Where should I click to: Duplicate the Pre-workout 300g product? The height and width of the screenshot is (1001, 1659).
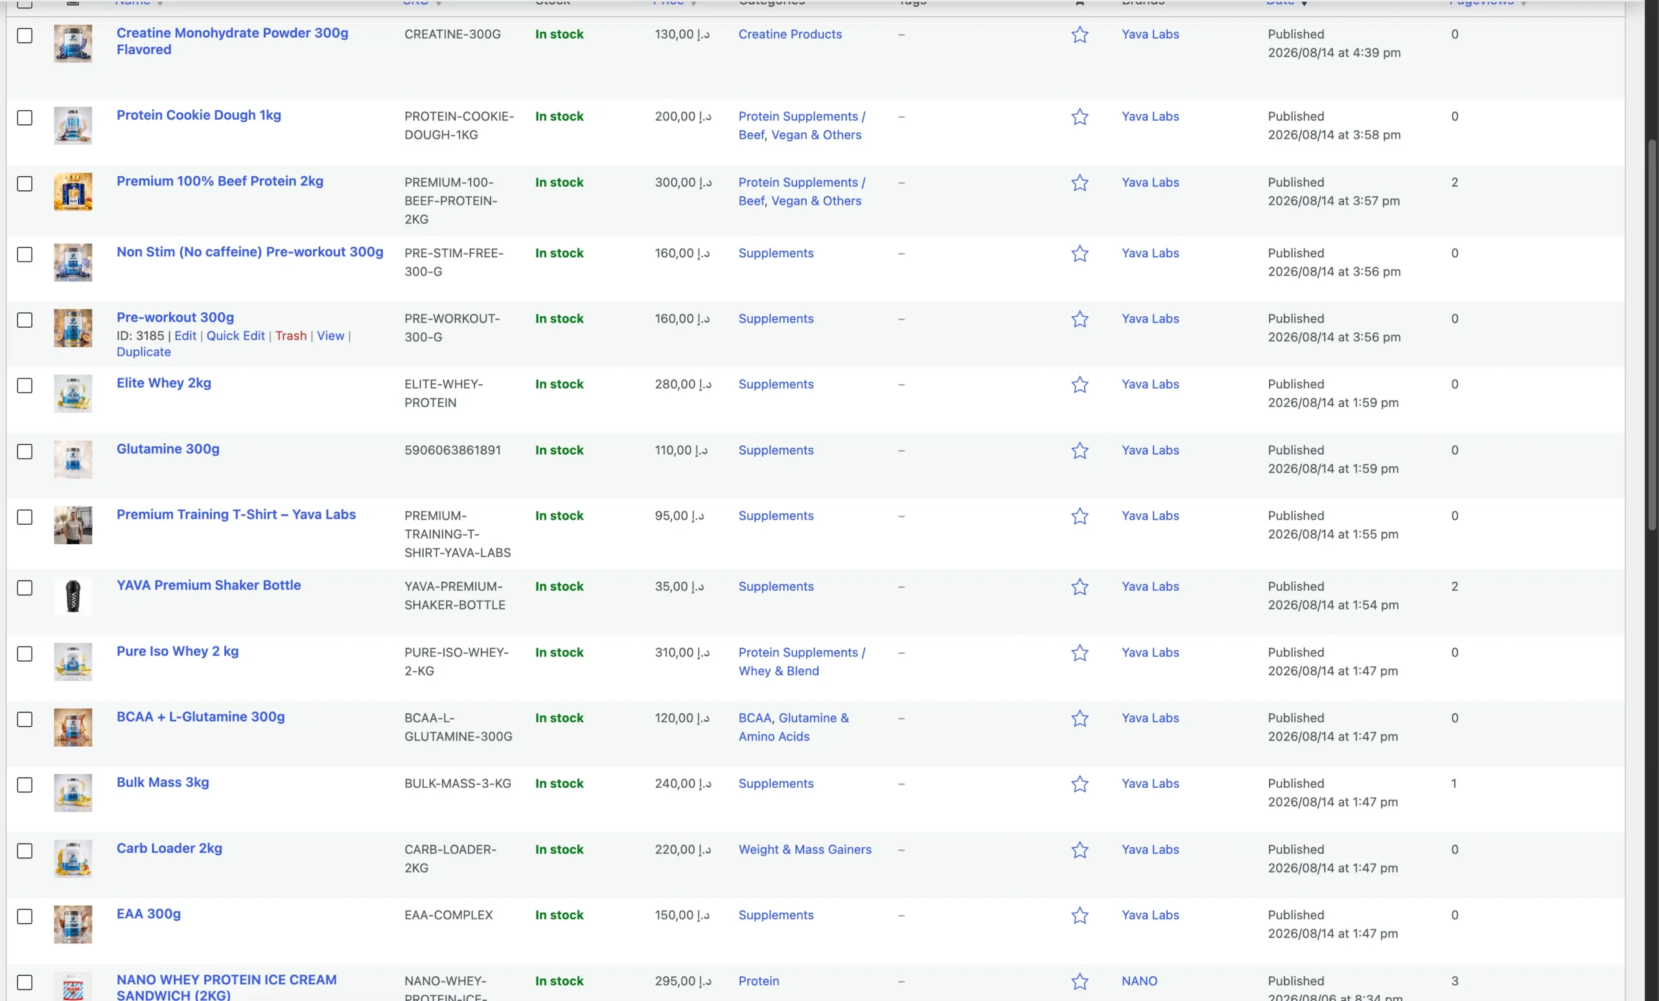point(143,351)
